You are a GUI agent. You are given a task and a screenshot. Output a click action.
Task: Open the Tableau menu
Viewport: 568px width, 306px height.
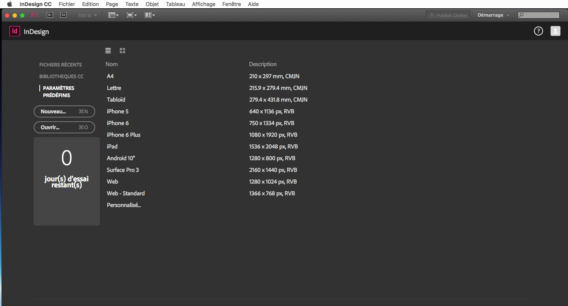click(175, 4)
